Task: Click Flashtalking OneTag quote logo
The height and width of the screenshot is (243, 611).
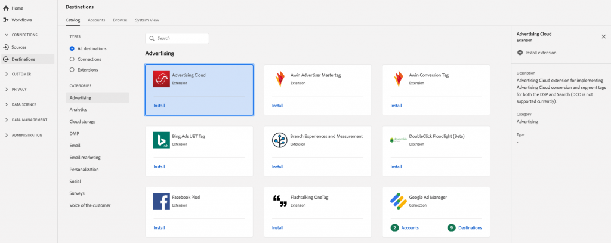Action: coord(280,201)
